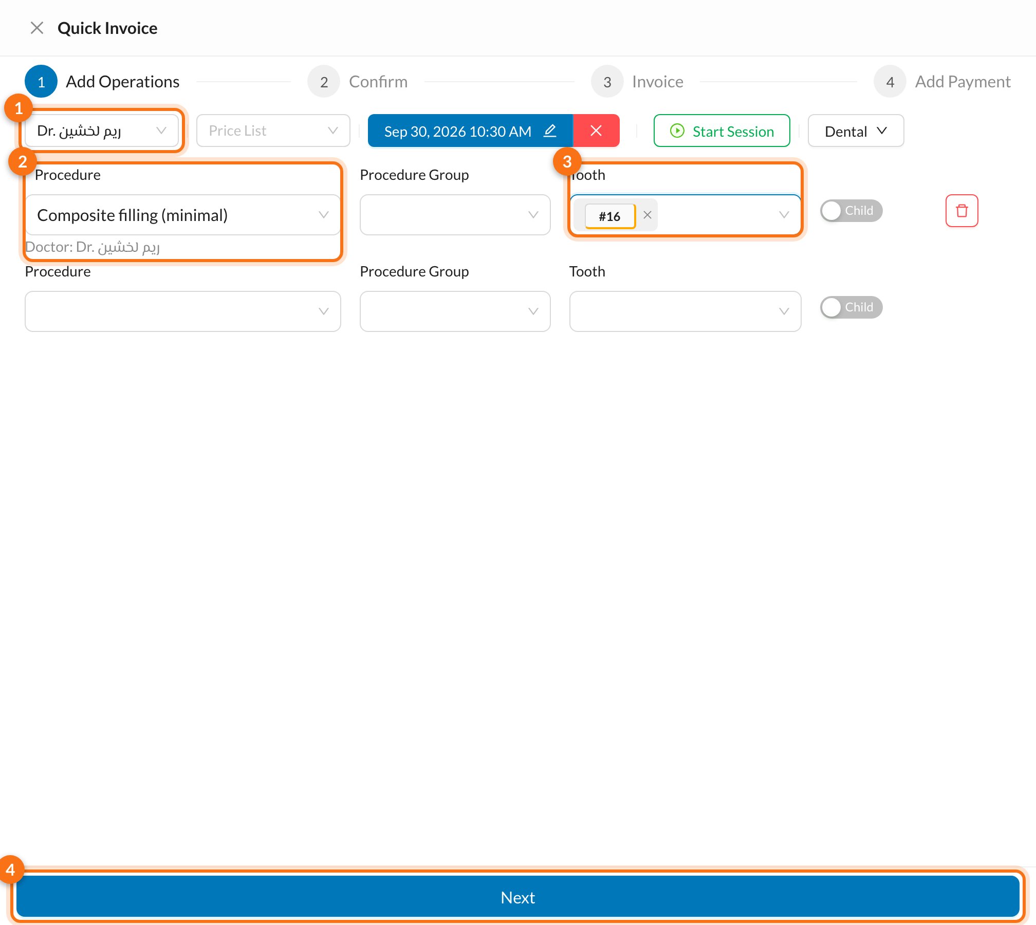Go to the Invoice step

pyautogui.click(x=637, y=81)
